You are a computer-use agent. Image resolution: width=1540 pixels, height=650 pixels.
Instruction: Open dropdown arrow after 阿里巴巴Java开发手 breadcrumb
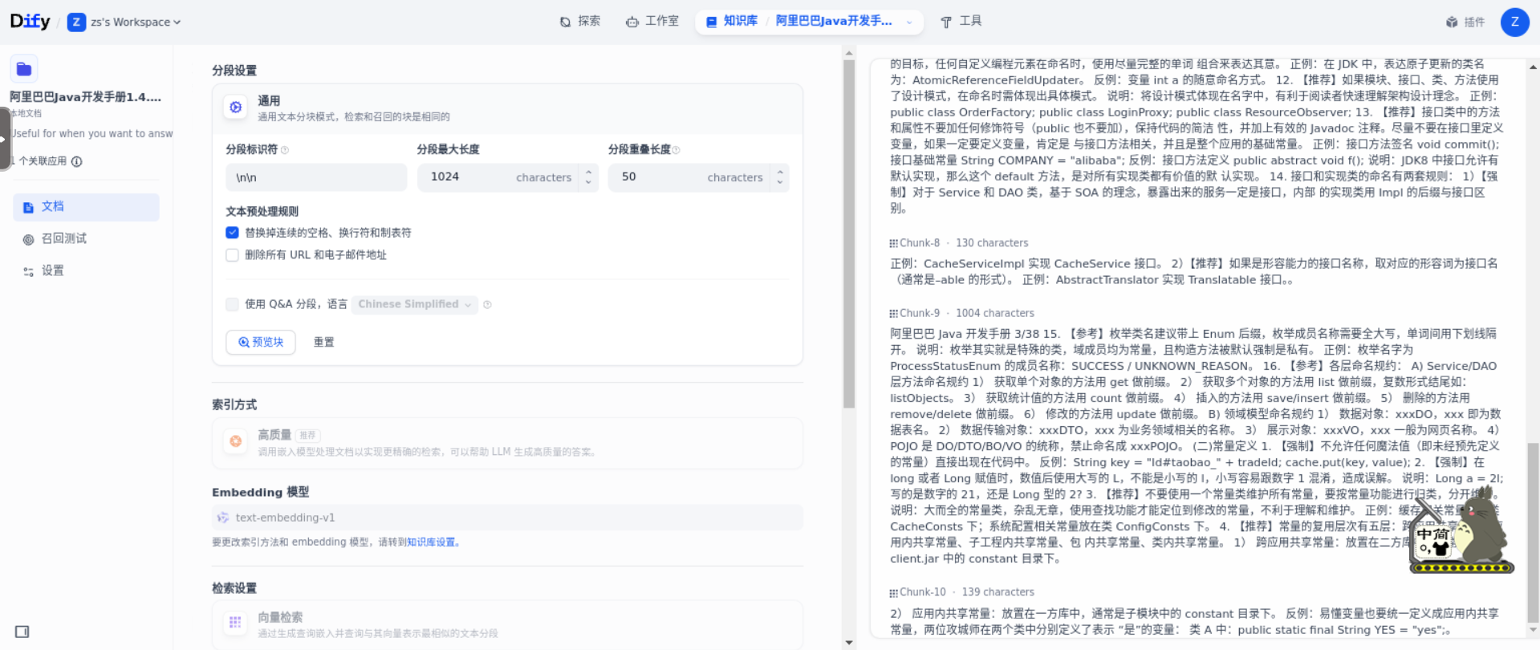coord(909,22)
